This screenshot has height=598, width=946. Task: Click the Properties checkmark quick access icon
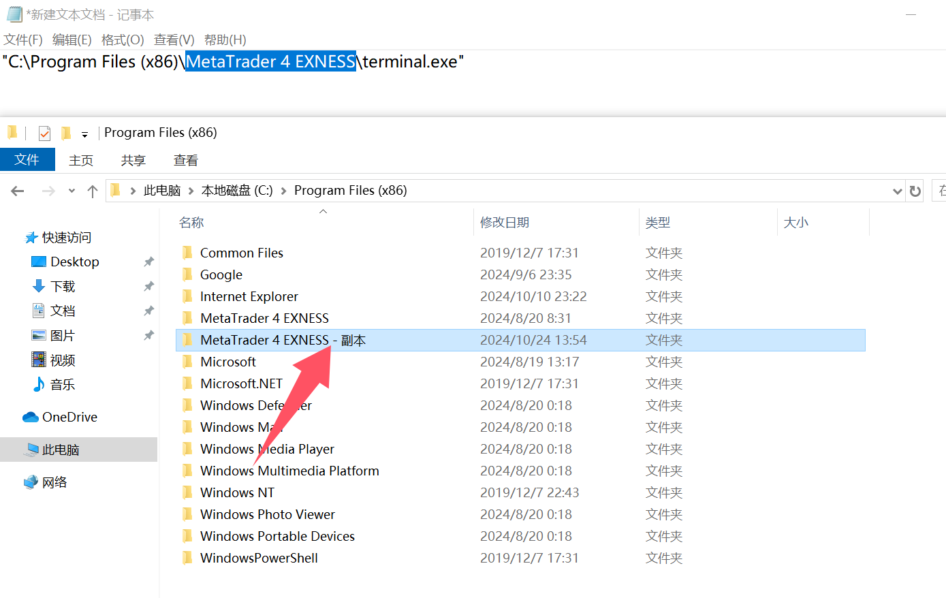[x=44, y=133]
